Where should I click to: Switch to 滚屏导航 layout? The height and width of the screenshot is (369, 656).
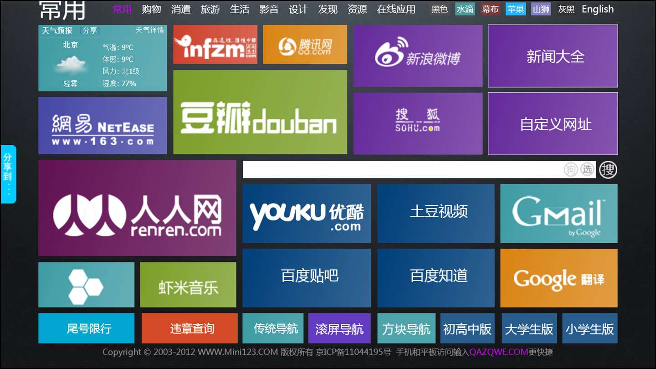[x=339, y=328]
